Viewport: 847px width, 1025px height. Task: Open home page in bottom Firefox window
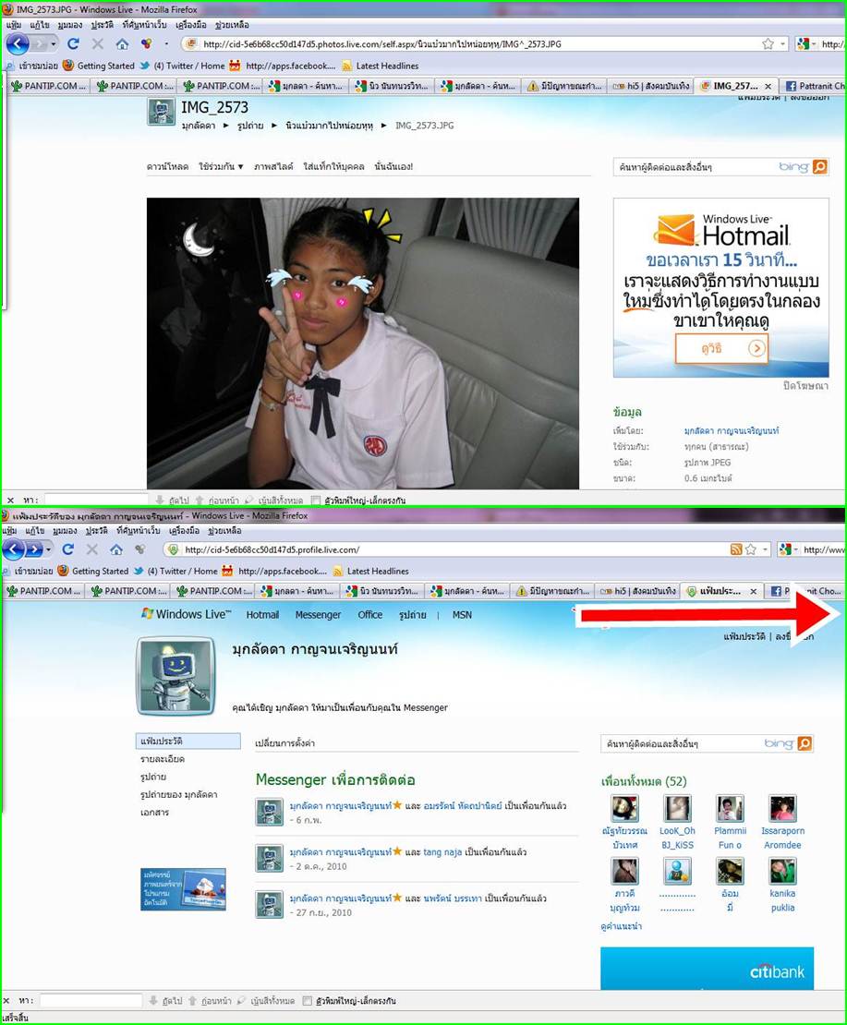(x=116, y=549)
